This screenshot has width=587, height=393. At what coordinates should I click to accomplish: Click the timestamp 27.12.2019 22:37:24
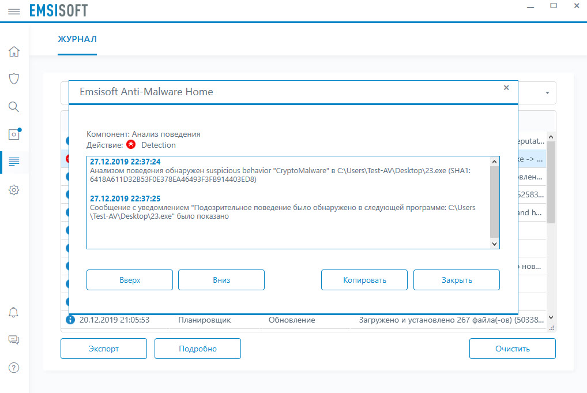click(125, 162)
